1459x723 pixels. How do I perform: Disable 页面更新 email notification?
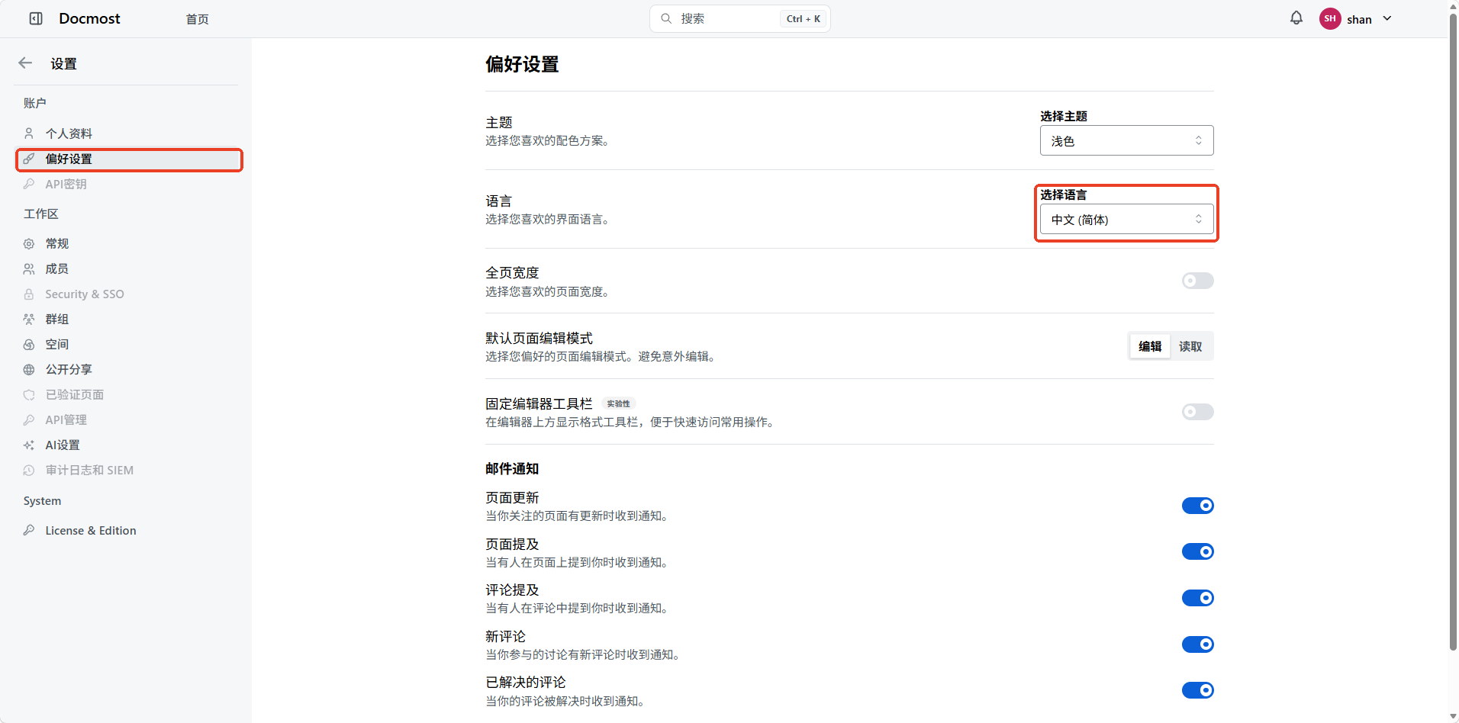[1197, 506]
